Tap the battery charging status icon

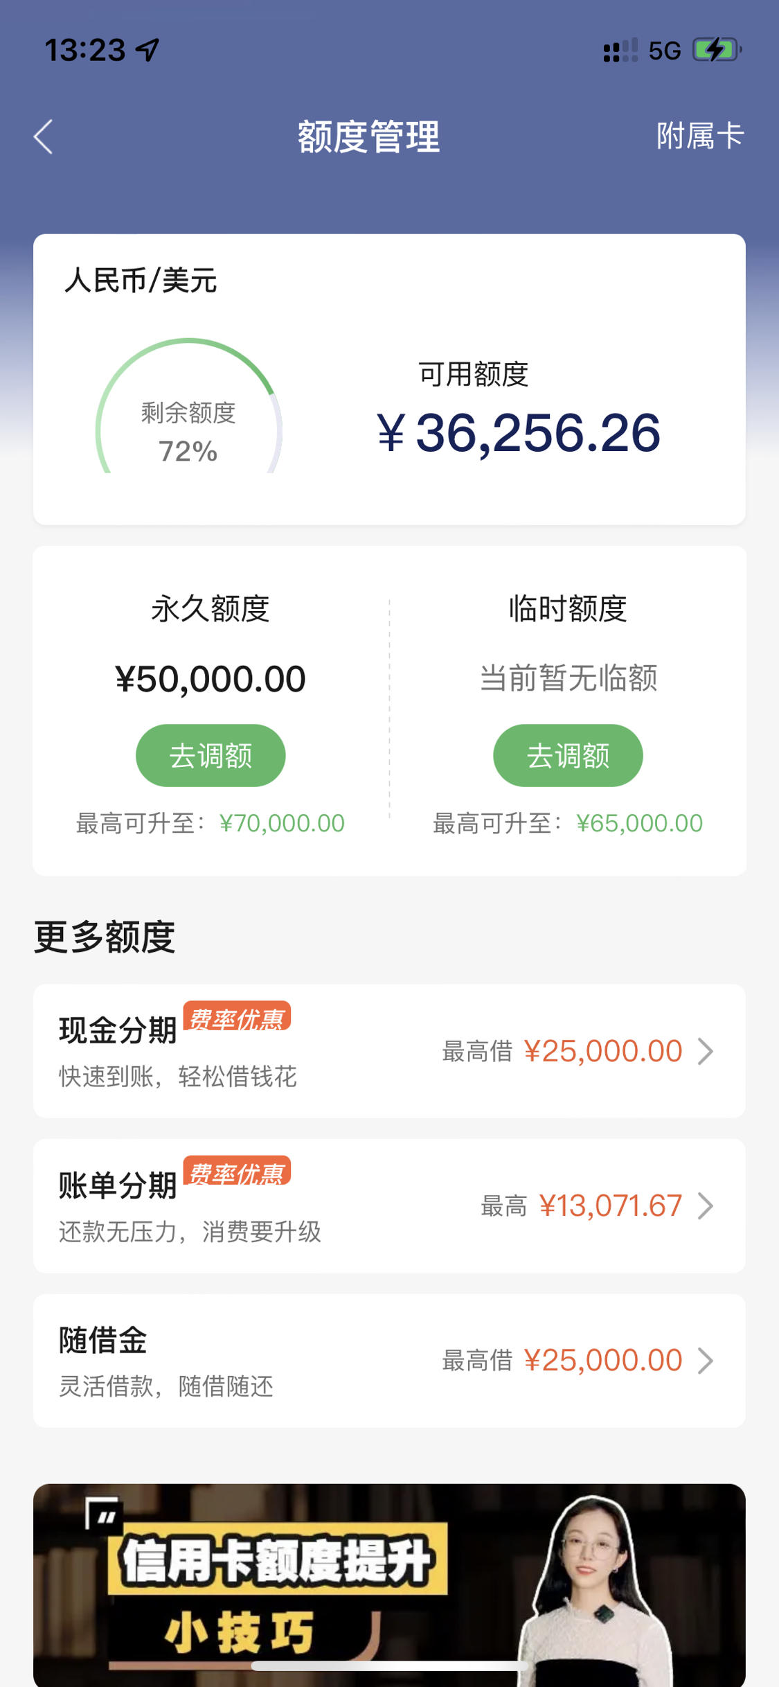(717, 50)
